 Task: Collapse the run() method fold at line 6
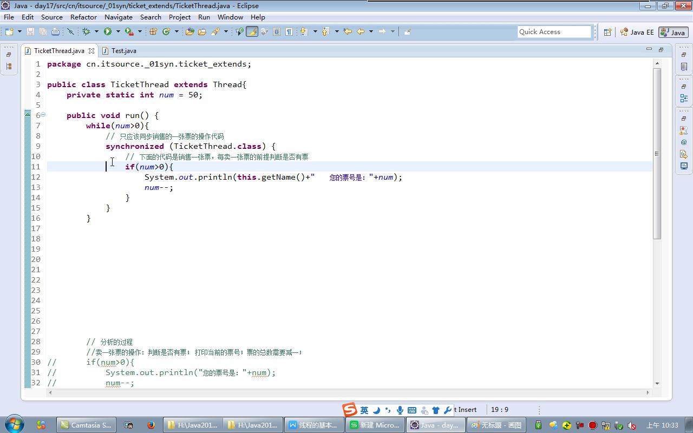[x=43, y=115]
